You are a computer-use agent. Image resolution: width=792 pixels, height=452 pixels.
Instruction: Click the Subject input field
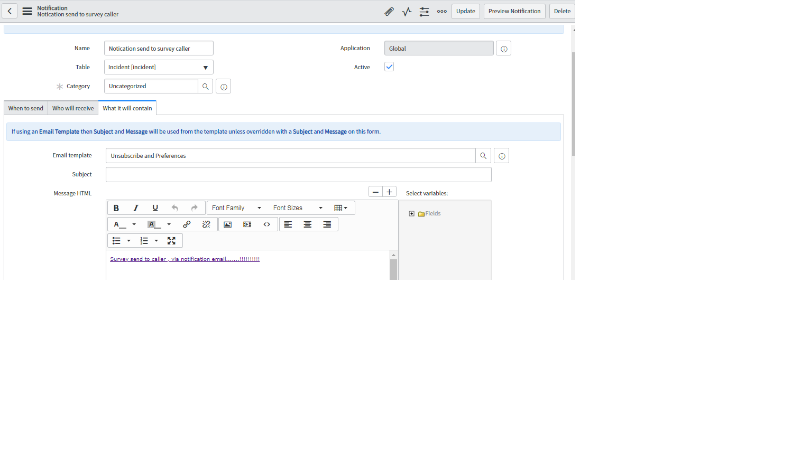(x=299, y=175)
